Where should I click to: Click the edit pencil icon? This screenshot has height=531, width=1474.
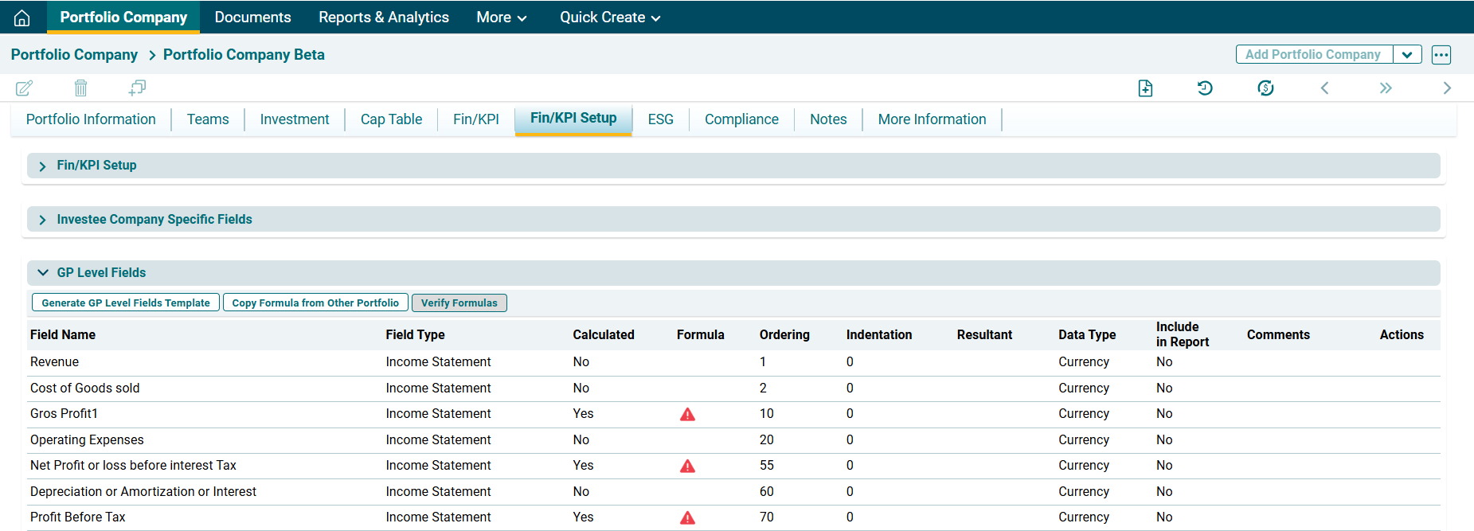(25, 88)
